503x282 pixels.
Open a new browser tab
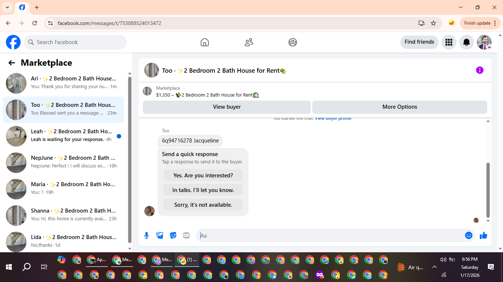coord(37,7)
